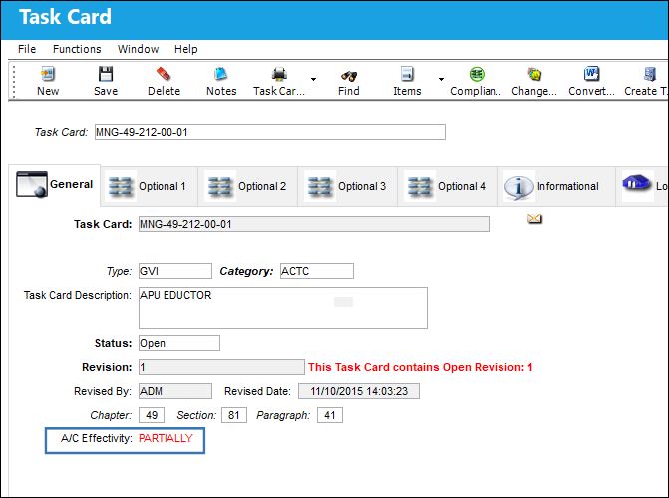
Task: Click the Category field showing ACTC
Action: pyautogui.click(x=317, y=271)
